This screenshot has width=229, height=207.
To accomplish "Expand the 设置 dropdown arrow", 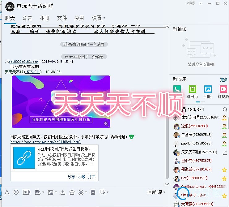I will [104, 18].
